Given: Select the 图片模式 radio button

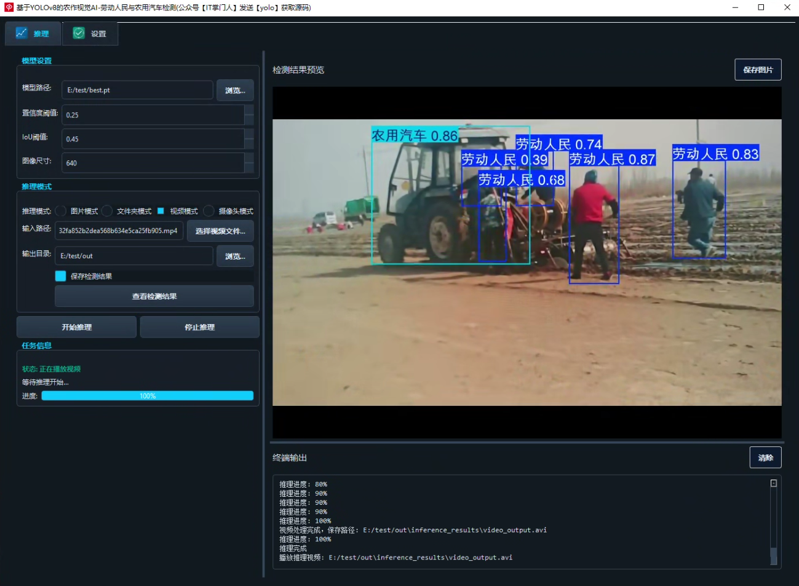Looking at the screenshot, I should (61, 211).
